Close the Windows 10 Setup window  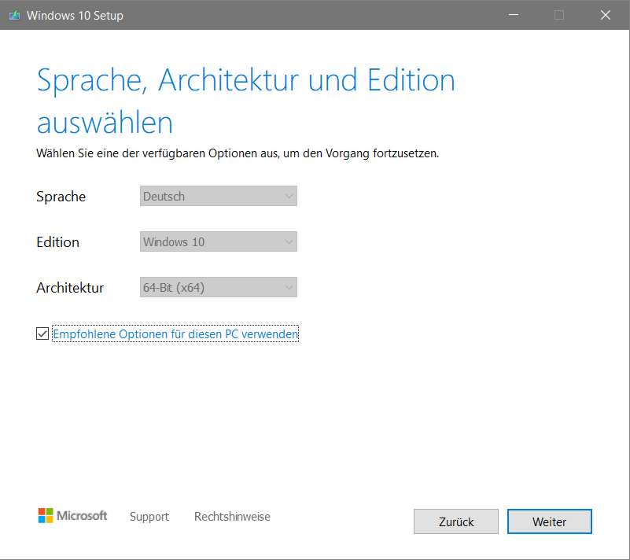click(x=606, y=15)
